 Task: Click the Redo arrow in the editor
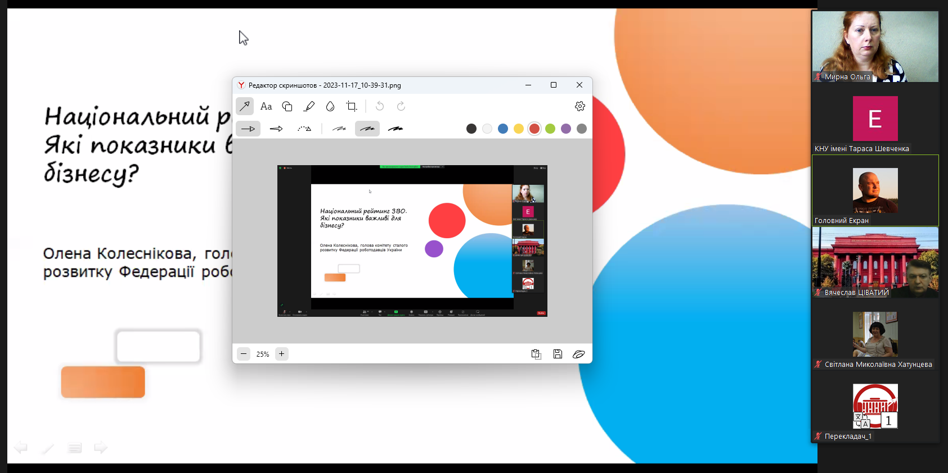point(401,106)
